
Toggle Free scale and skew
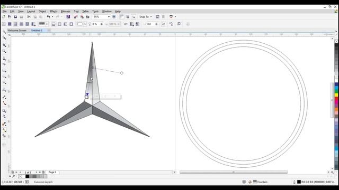coord(164,24)
